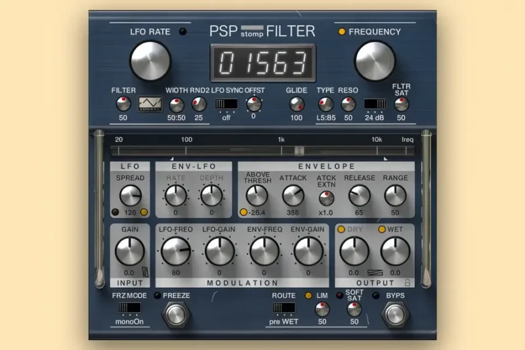The height and width of the screenshot is (350, 525).
Task: Toggle the yellow LED beside -26.4 threshold
Action: (x=243, y=212)
